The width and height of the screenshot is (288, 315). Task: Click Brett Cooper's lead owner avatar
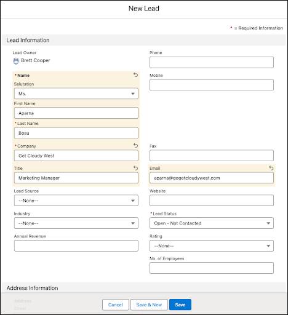(16, 61)
